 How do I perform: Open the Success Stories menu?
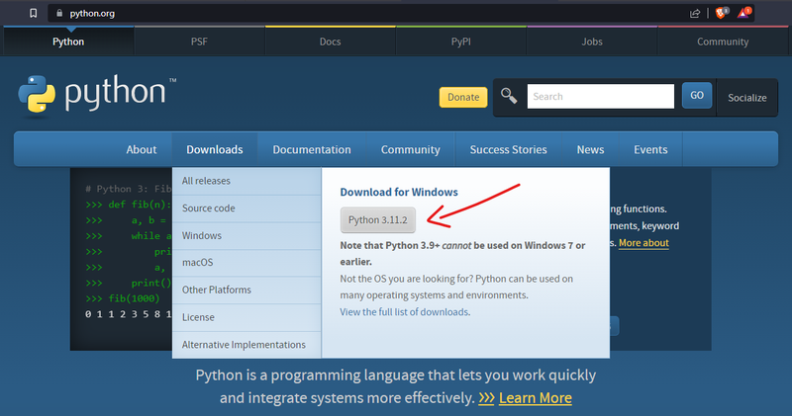(508, 149)
